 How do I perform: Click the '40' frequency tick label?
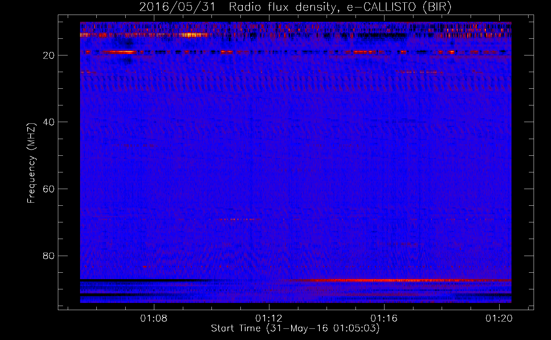tap(49, 122)
